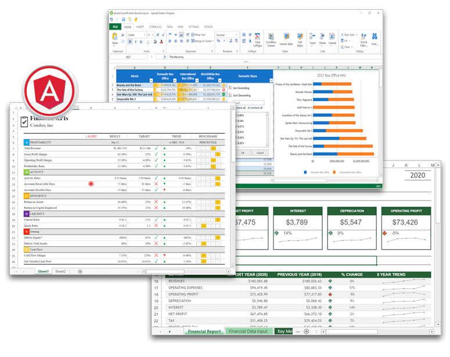Open the Movie column filter dropdown
The height and width of the screenshot is (357, 450).
tap(151, 80)
